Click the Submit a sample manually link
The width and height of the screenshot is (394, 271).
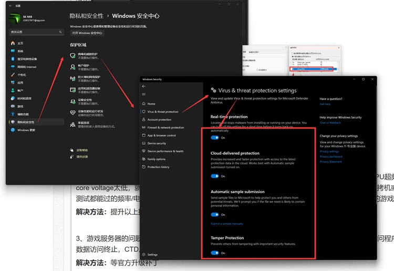click(x=227, y=224)
